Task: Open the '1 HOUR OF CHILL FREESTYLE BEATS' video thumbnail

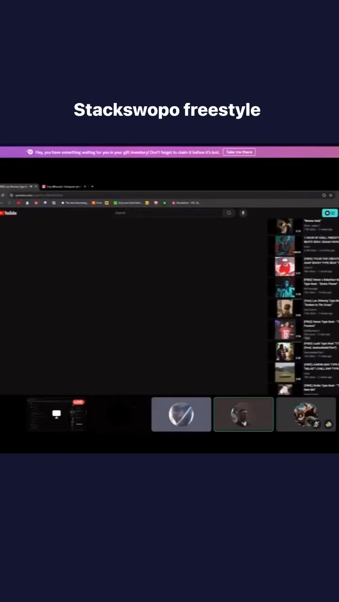Action: (x=285, y=246)
